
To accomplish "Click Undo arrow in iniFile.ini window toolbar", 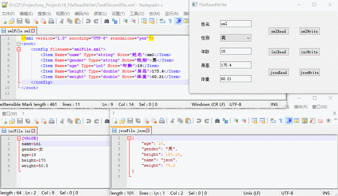I will click(88, 121).
